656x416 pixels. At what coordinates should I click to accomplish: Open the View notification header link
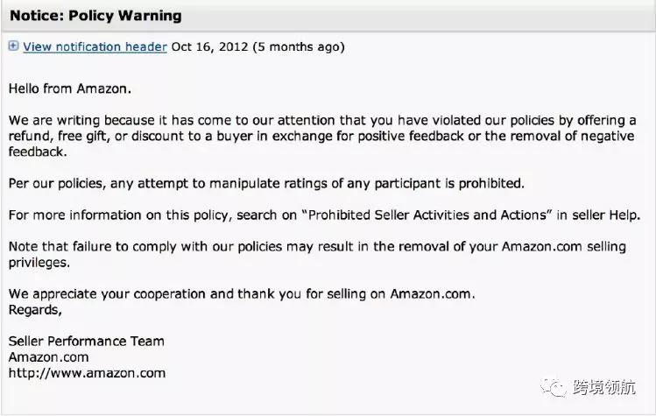[x=95, y=47]
